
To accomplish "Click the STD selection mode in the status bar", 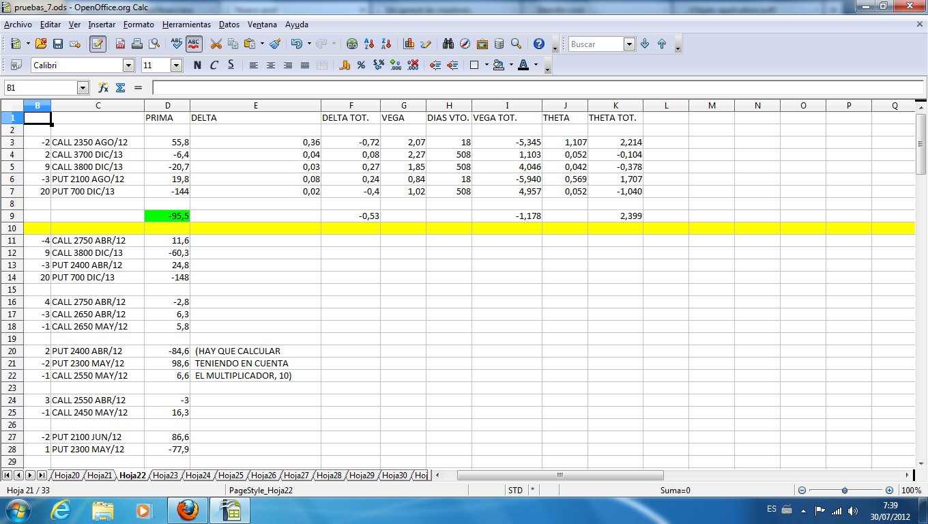I will click(515, 491).
